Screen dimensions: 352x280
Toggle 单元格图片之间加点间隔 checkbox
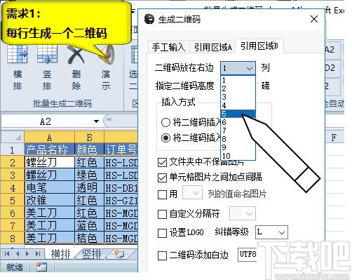pos(162,178)
